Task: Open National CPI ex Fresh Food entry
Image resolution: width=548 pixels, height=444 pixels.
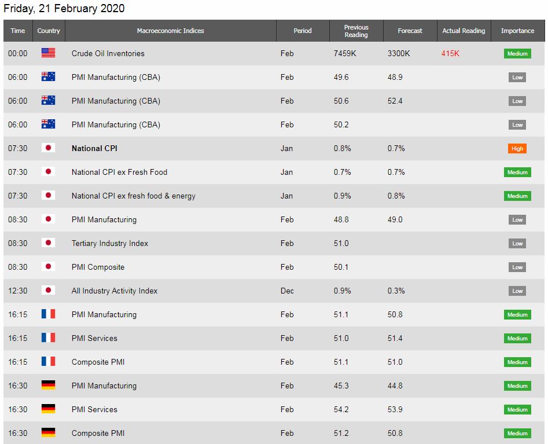Action: [x=120, y=172]
